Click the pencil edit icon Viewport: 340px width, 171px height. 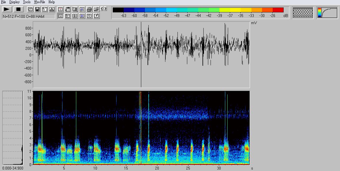[96, 16]
